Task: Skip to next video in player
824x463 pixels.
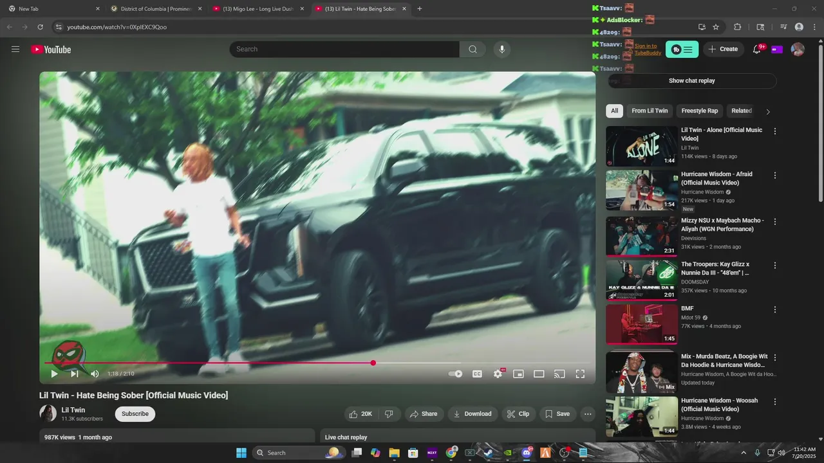Action: 75,374
